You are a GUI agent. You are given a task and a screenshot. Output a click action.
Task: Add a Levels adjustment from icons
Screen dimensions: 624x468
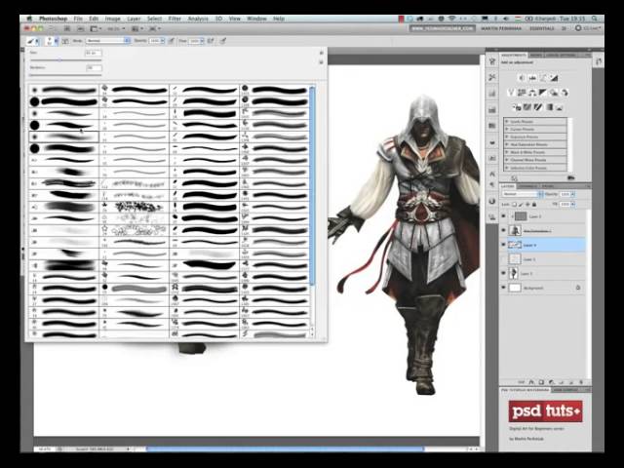(x=534, y=78)
